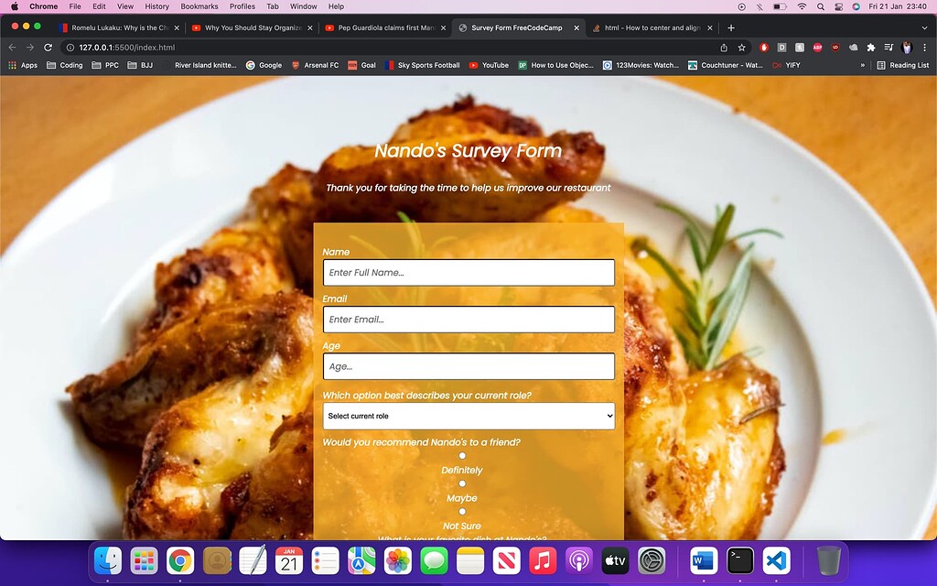This screenshot has height=586, width=937.
Task: Open Photos app from the Dock
Action: (x=397, y=561)
